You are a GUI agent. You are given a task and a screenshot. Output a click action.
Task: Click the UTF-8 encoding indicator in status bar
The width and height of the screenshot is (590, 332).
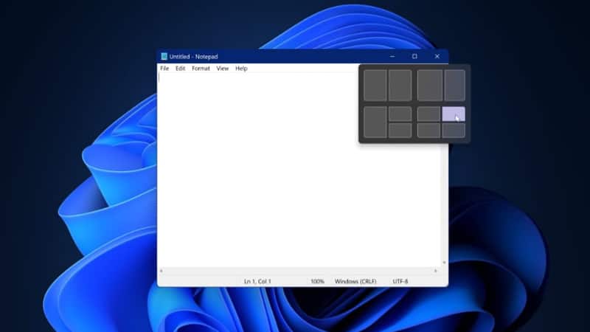(400, 281)
